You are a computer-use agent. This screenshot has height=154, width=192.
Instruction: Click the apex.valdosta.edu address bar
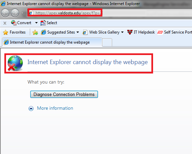point(109,13)
